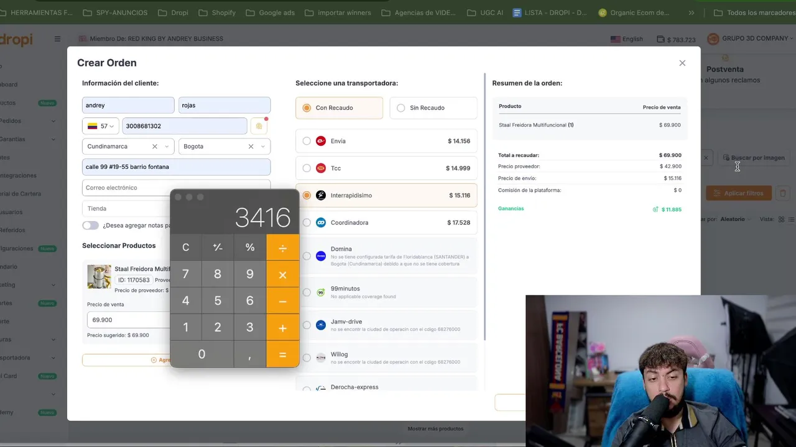Click the calculator equals key
796x447 pixels.
tap(282, 354)
